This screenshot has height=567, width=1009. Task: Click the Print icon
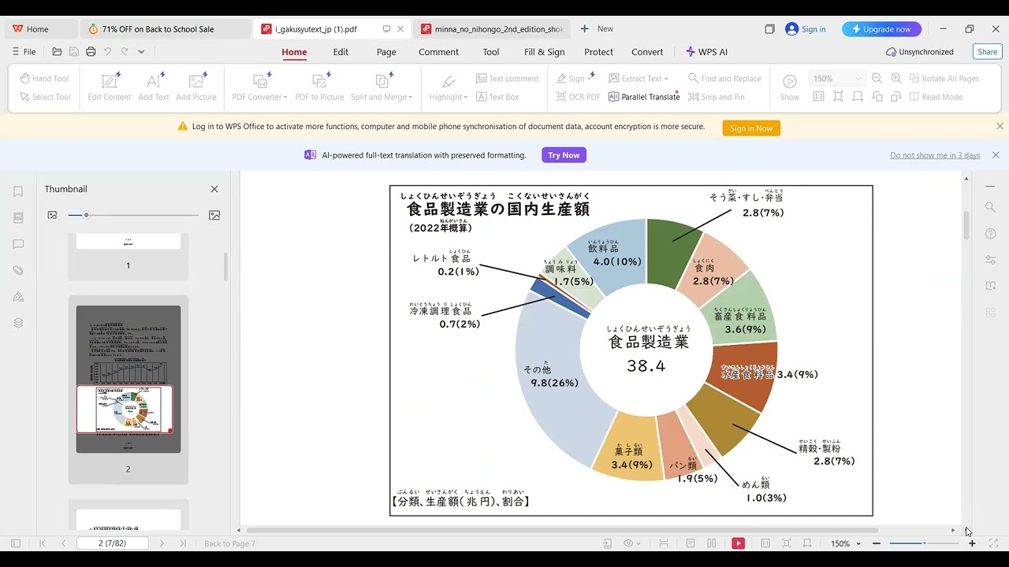[91, 52]
